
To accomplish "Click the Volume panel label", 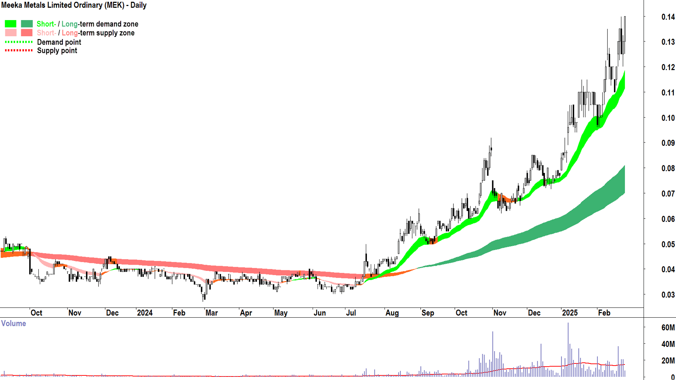I will [13, 323].
